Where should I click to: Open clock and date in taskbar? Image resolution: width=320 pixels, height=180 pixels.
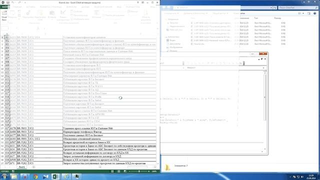(x=311, y=176)
